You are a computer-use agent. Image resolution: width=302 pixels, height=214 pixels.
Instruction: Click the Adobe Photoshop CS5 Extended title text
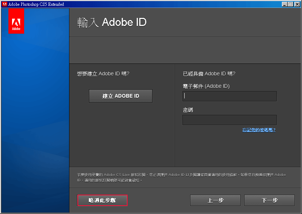click(36, 4)
